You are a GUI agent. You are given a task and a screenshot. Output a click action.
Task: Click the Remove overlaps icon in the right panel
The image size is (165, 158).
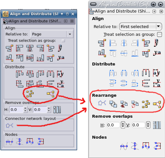click(x=157, y=125)
